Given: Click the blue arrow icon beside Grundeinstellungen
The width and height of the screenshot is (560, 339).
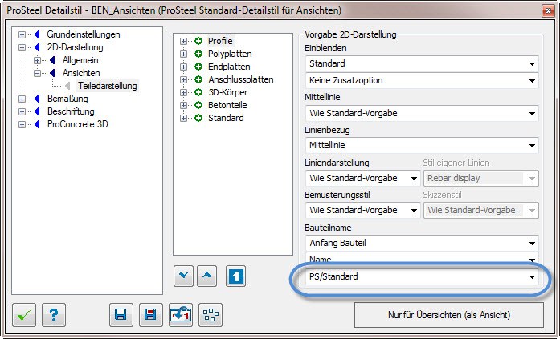Looking at the screenshot, I should point(37,34).
